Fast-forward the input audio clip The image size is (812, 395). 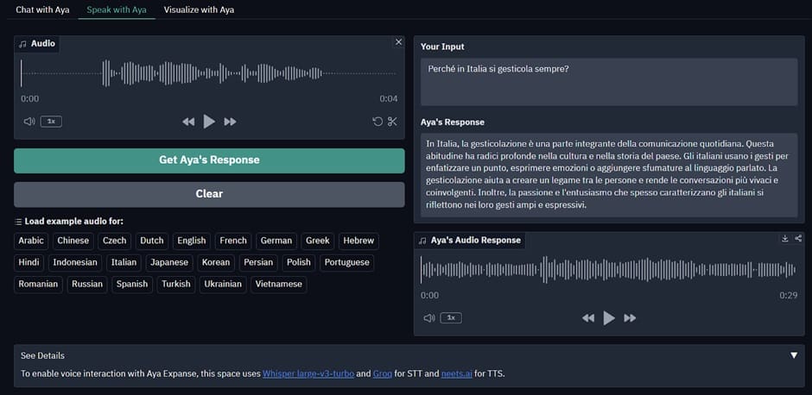pyautogui.click(x=230, y=122)
